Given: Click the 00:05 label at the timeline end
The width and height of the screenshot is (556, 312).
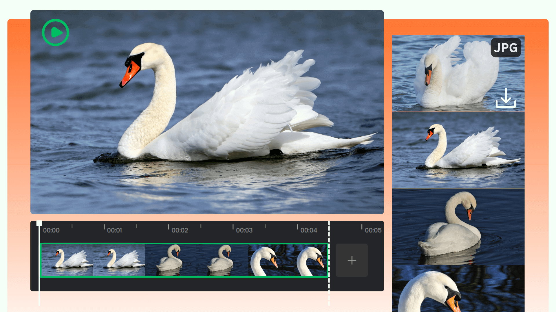Looking at the screenshot, I should pyautogui.click(x=373, y=230).
